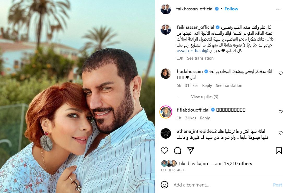Viewport: 283px width, 193px height.
Task: Like hudahussain's comment heart
Action: tap(281, 73)
